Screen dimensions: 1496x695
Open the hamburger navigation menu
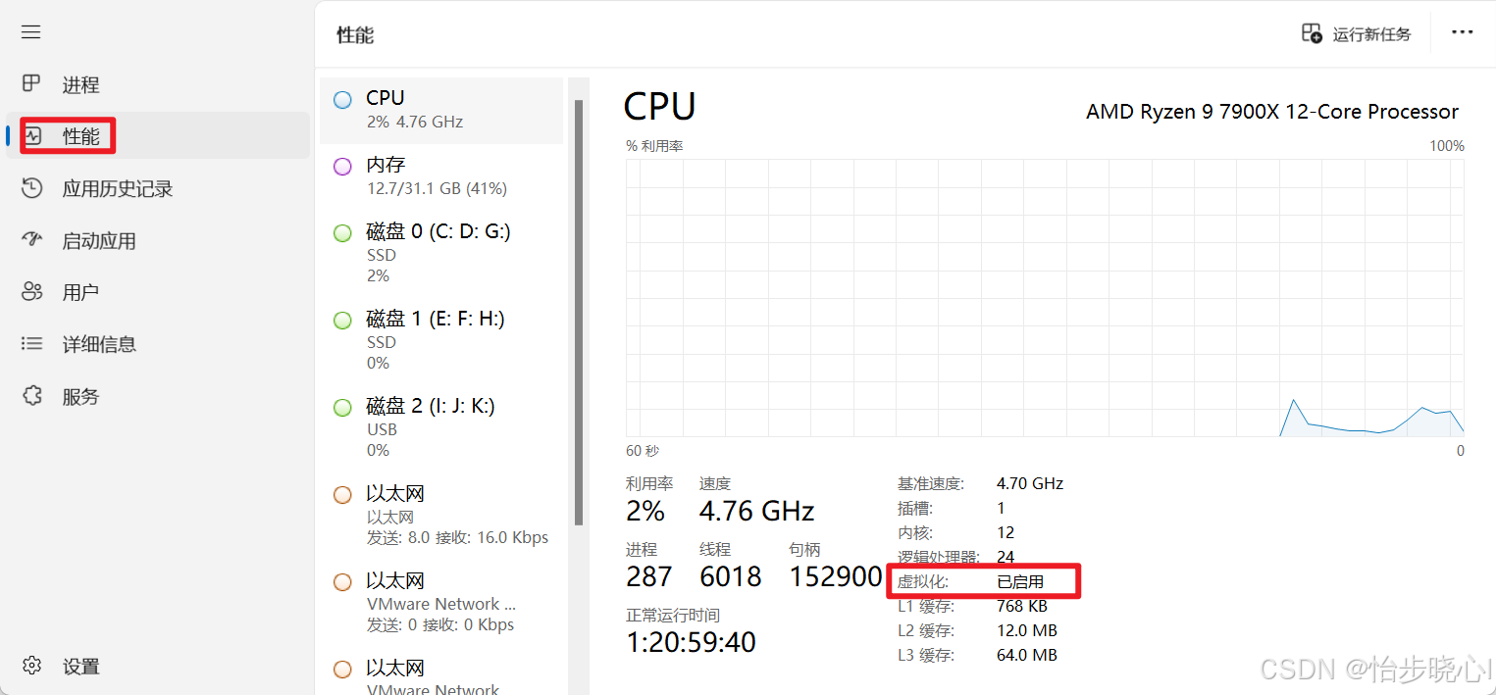click(x=31, y=32)
